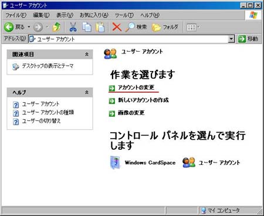Click help icon beside ユーザー アカウントの種類
This screenshot has width=264, height=216.
click(x=16, y=113)
